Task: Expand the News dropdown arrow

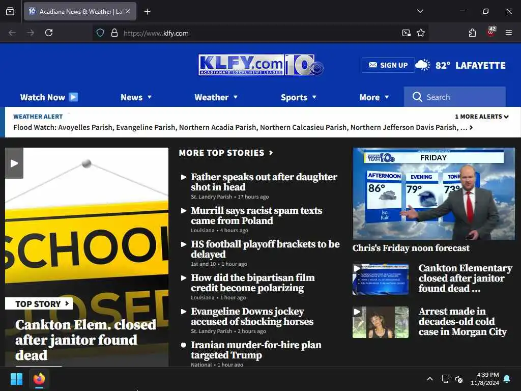Action: [150, 97]
